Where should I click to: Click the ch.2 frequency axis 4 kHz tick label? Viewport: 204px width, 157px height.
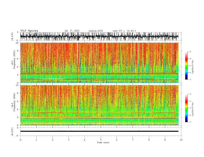[x=18, y=109]
